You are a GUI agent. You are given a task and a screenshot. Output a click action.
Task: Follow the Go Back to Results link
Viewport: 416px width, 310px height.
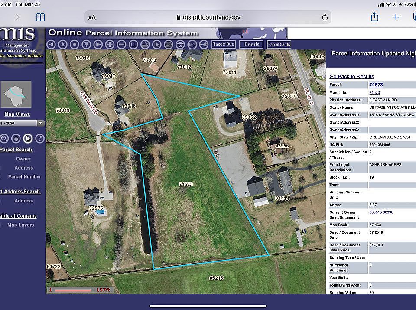[x=351, y=76]
